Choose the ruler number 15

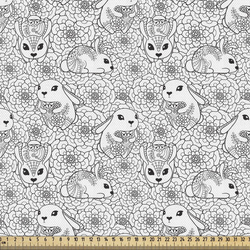coord(114,239)
